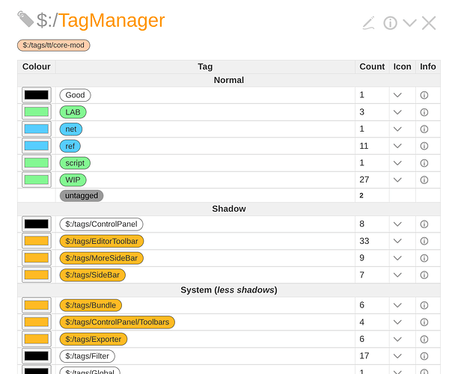Show info for $:/tags/EditorToolbar tag
Screen dimensions: 452x374
pos(424,241)
